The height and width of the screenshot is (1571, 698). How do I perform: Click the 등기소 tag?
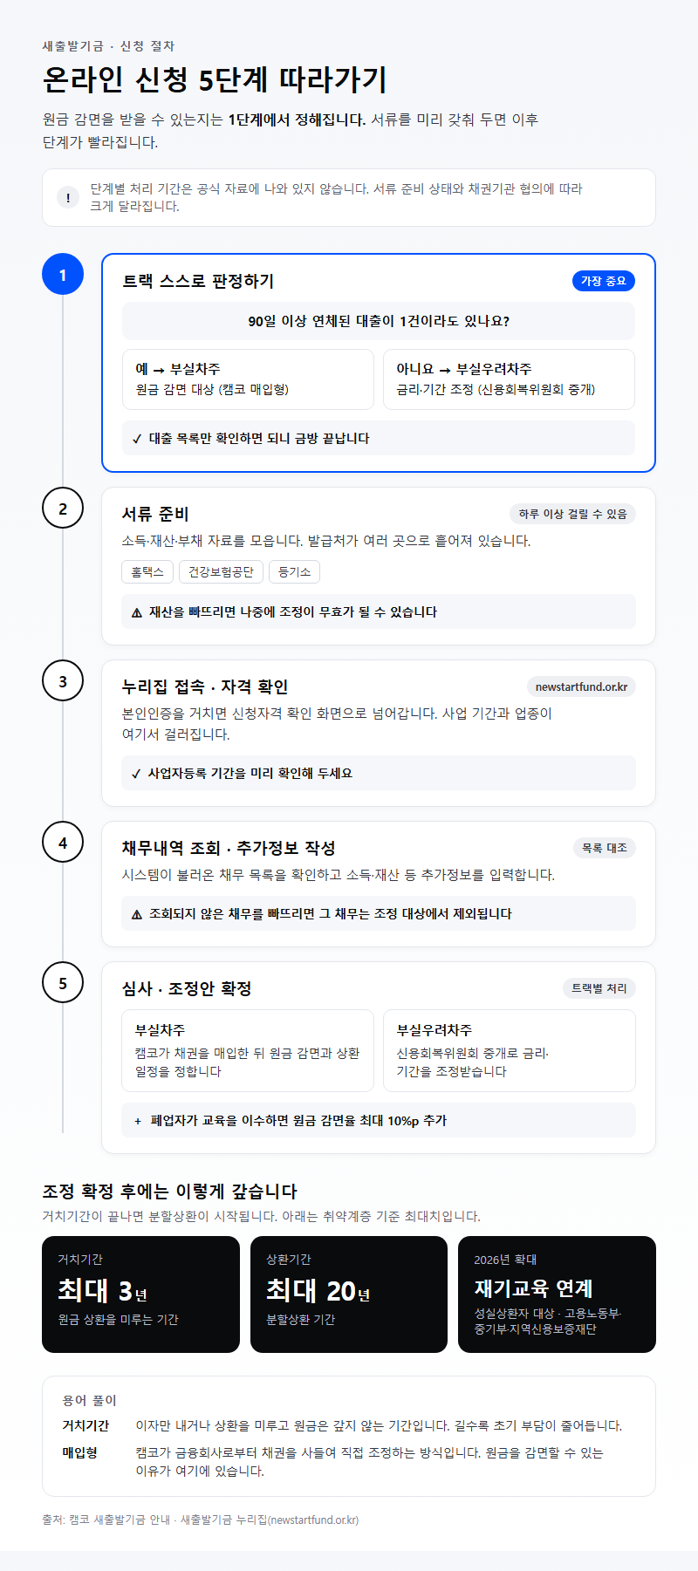294,572
